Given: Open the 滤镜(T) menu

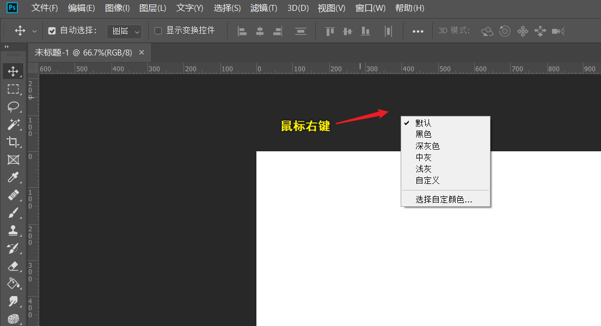Looking at the screenshot, I should click(x=263, y=8).
